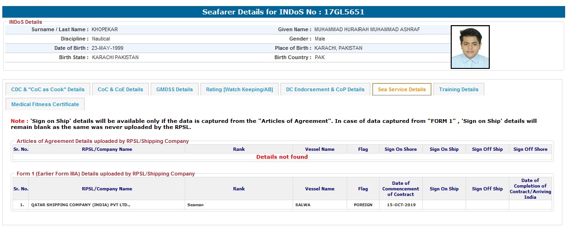567x229 pixels.
Task: Switch to CoC & CoE Details tab
Action: click(120, 89)
